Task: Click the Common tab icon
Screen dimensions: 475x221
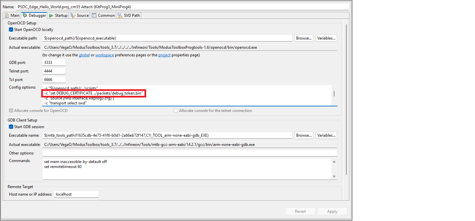Action: [94, 15]
